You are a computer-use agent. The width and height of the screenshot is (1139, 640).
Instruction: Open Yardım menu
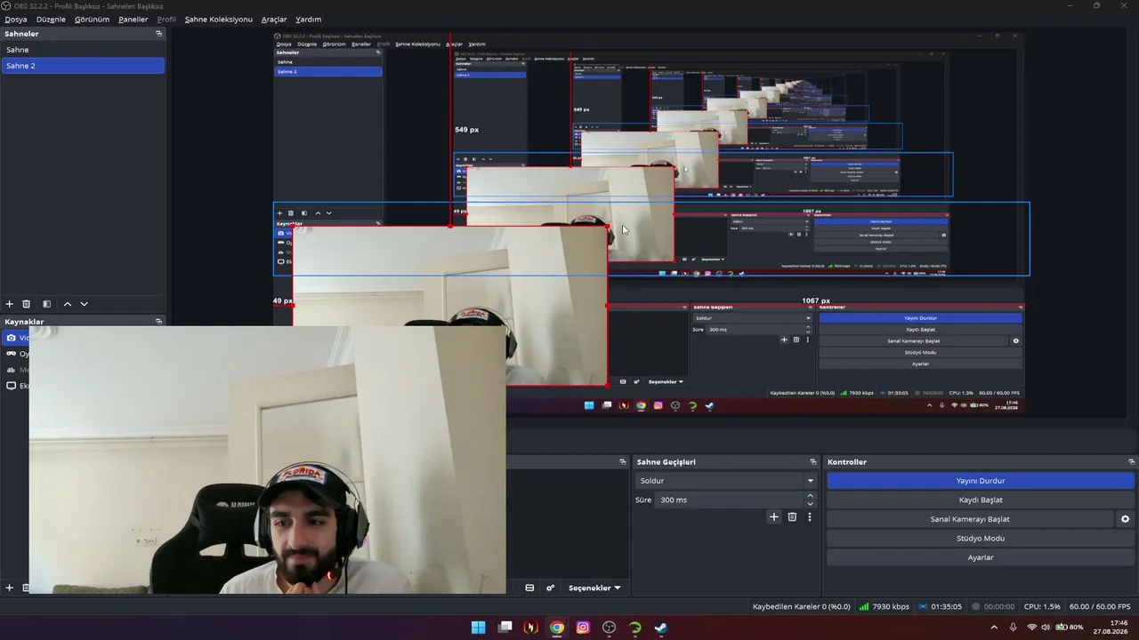tap(308, 20)
